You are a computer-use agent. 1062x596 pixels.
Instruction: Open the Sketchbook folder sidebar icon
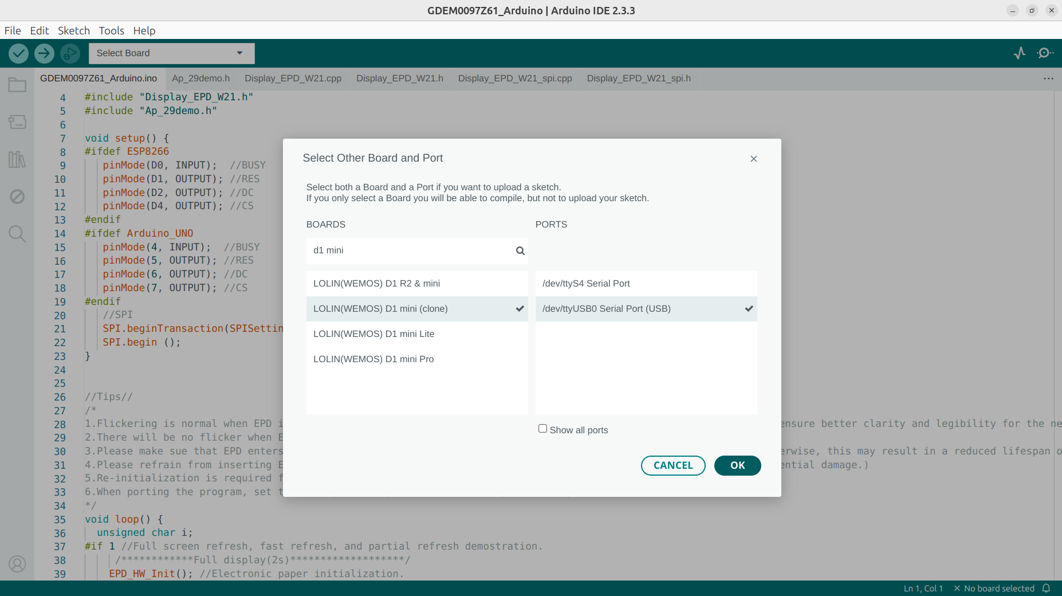tap(17, 85)
